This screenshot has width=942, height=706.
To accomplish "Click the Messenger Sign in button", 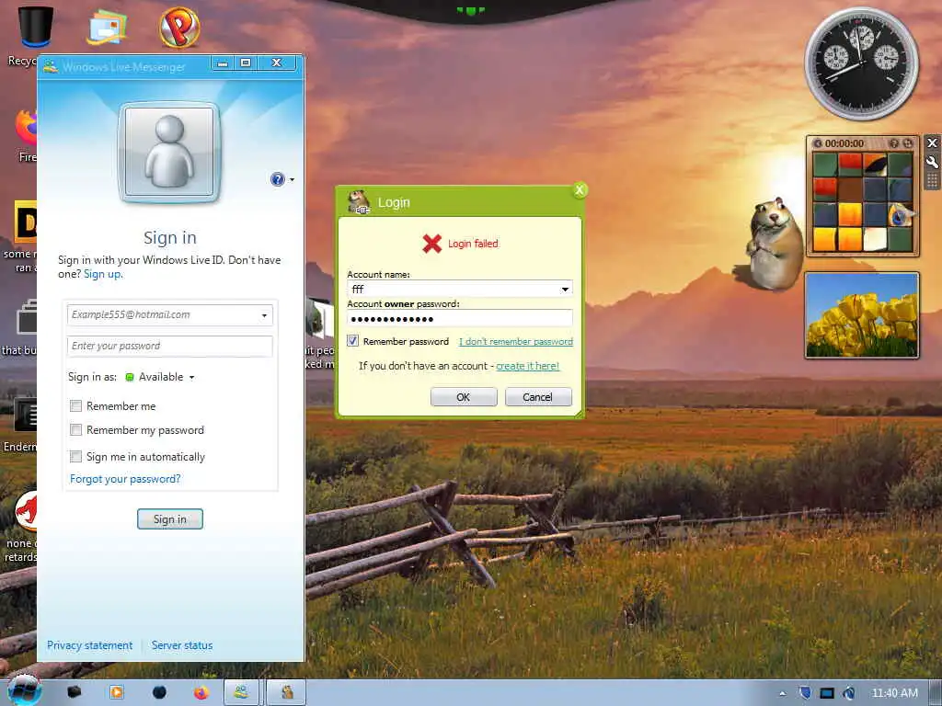I will [170, 519].
